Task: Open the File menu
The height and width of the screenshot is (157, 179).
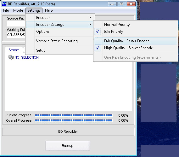Action: coord(6,10)
